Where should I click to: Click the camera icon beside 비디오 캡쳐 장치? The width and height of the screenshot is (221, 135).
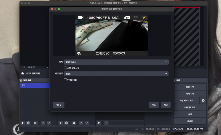coord(23,73)
